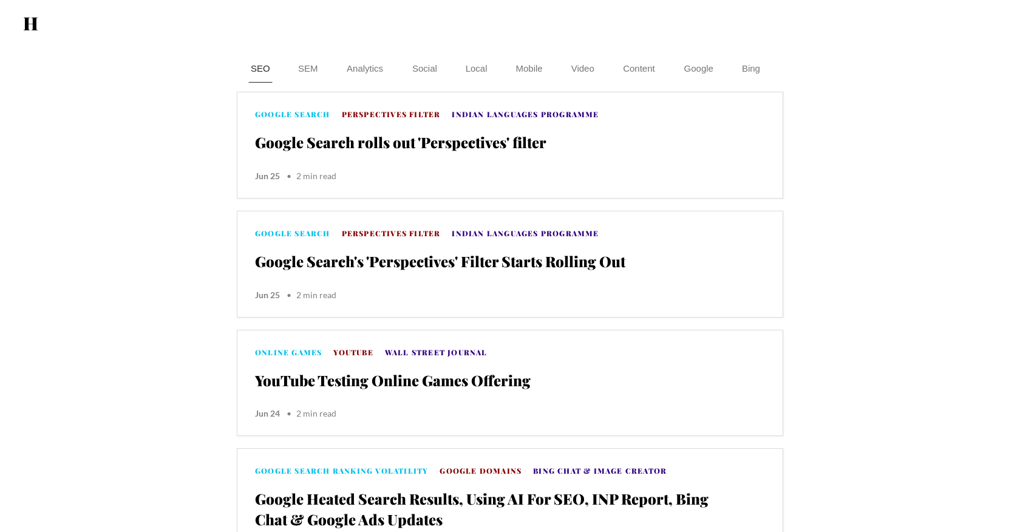Open article "Google Search rolls out 'Perspectives' filter"
1020x532 pixels.
[x=401, y=143]
